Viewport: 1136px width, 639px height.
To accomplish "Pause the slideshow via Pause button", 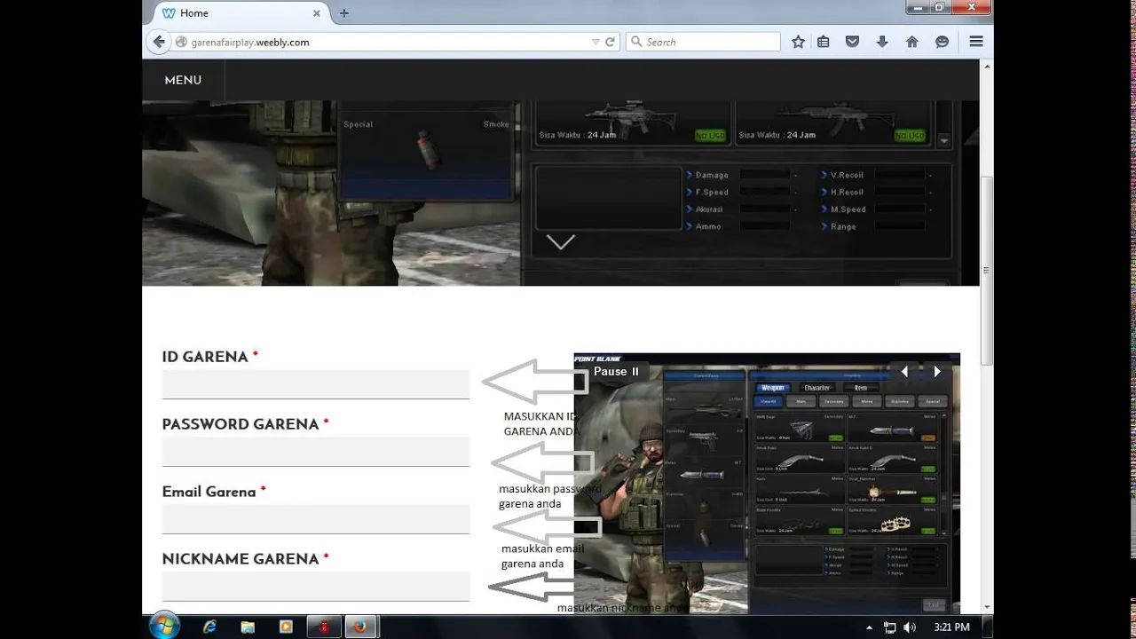I will point(616,371).
